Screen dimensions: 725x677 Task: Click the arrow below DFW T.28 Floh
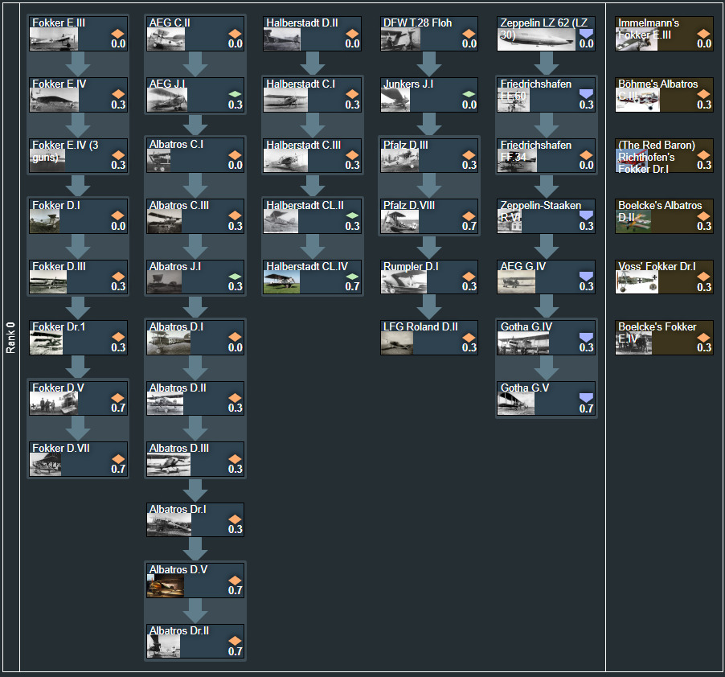coord(429,64)
